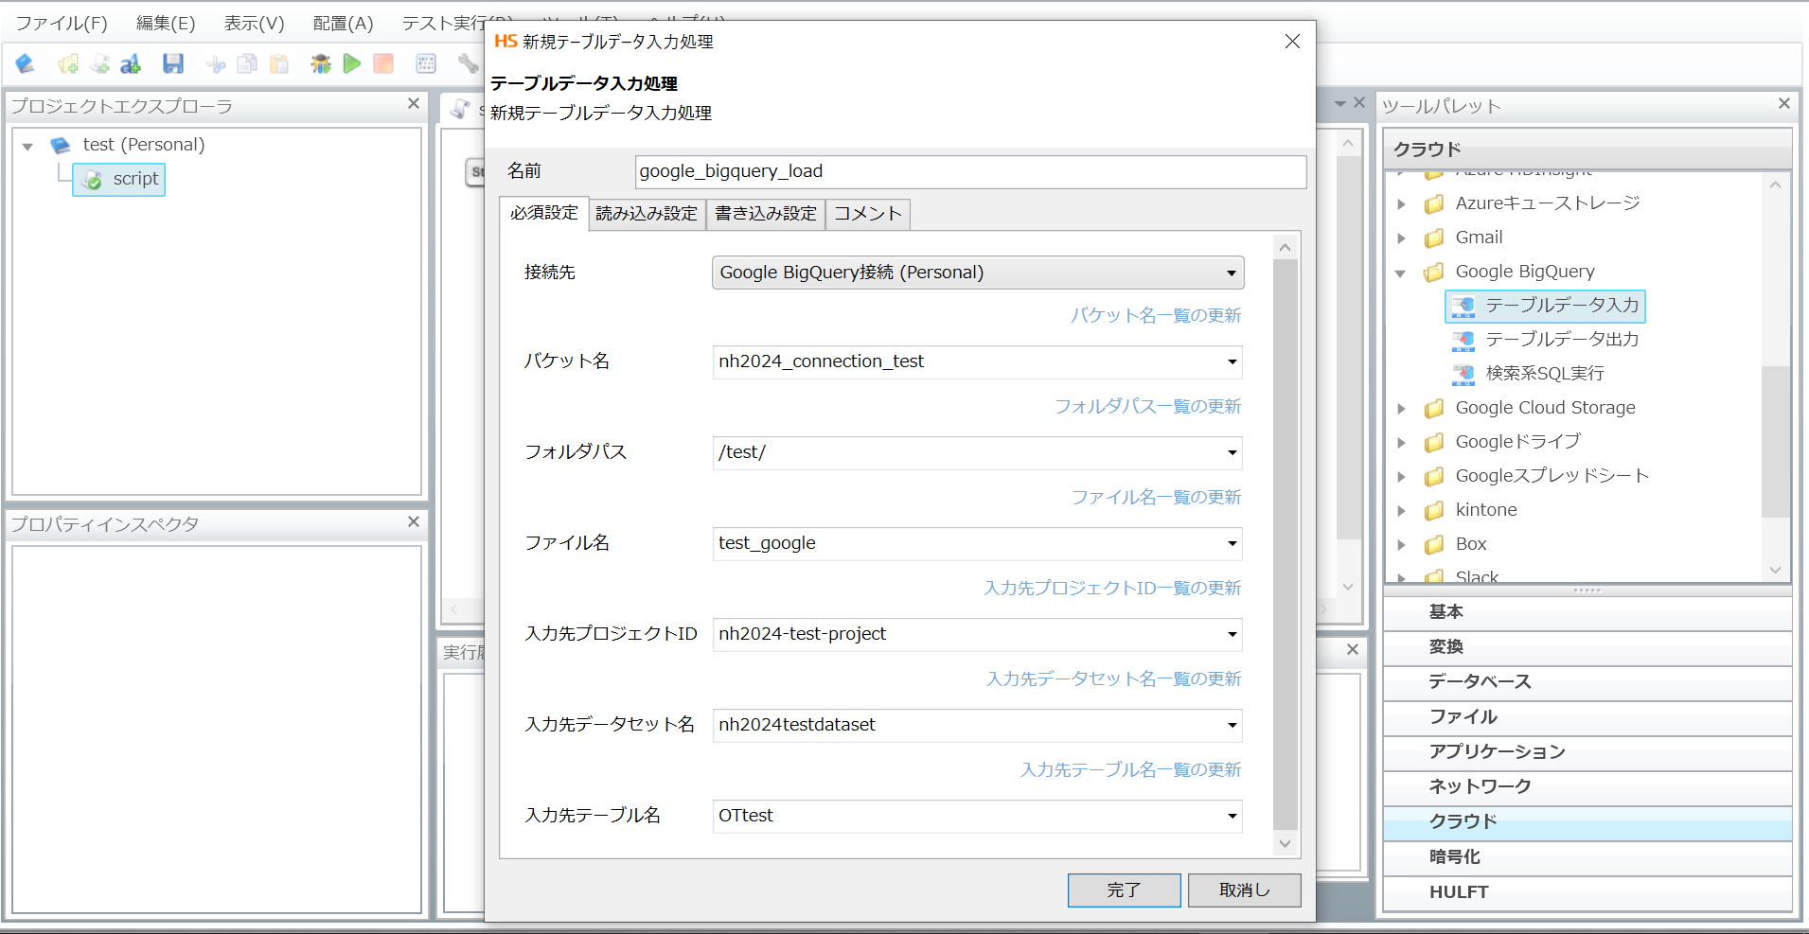Click the 取消し cancel button
Image resolution: width=1809 pixels, height=934 pixels.
(1244, 890)
